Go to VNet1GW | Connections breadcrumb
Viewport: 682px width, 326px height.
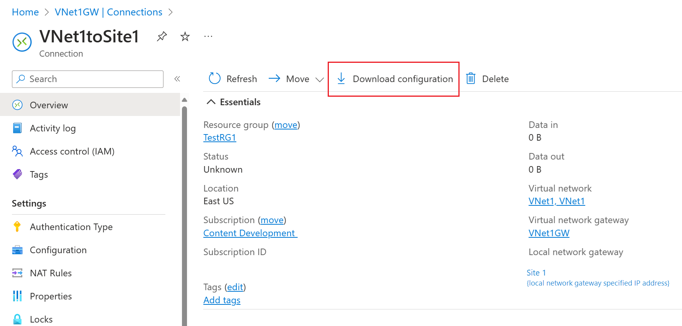coord(108,12)
